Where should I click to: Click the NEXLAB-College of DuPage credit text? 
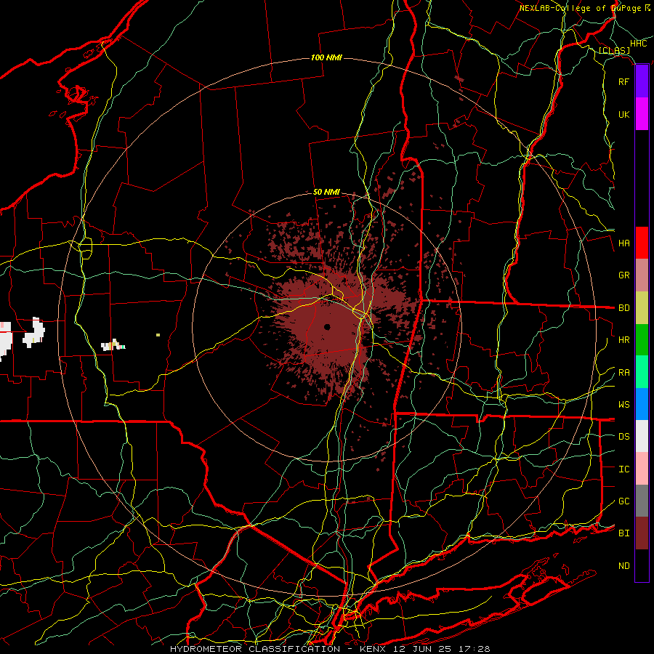(580, 8)
